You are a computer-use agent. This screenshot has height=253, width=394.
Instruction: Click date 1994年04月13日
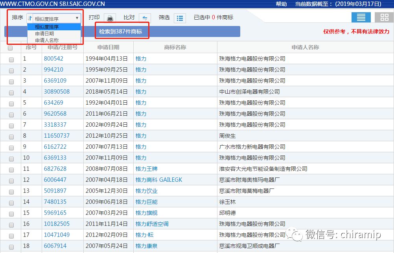(107, 59)
